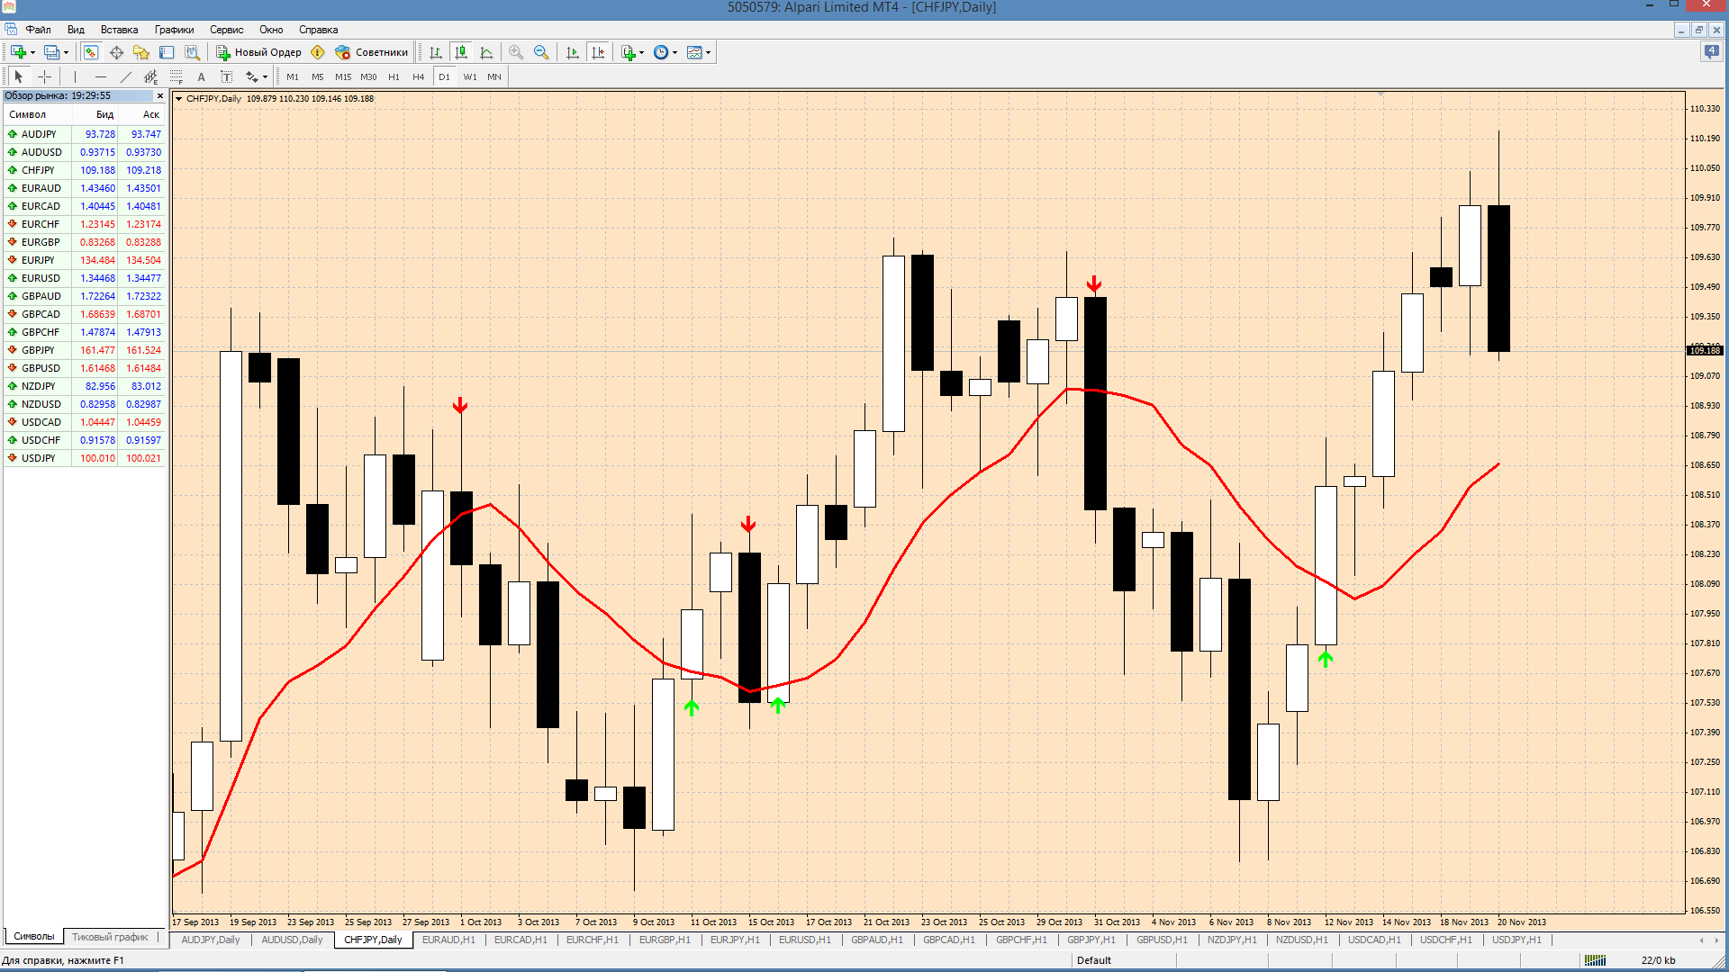Toggle the Market Watch window icon
Viewport: 1729px width, 972px height.
click(91, 52)
